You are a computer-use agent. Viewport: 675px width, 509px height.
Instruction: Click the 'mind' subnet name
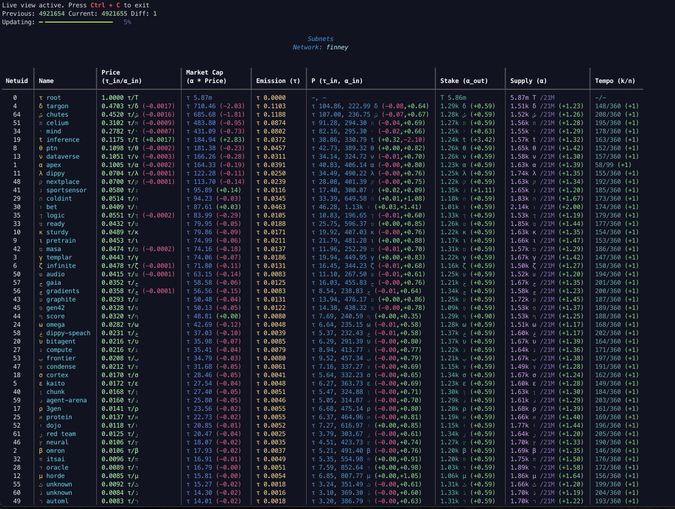(54, 131)
